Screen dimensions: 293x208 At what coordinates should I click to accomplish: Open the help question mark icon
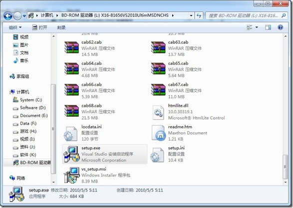(281, 27)
